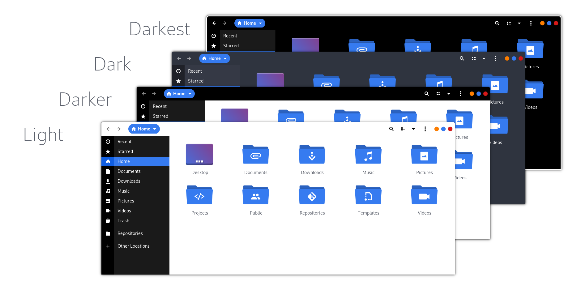Open Videos in the Light window sidebar
Screen dimensions: 577x290
click(135, 211)
